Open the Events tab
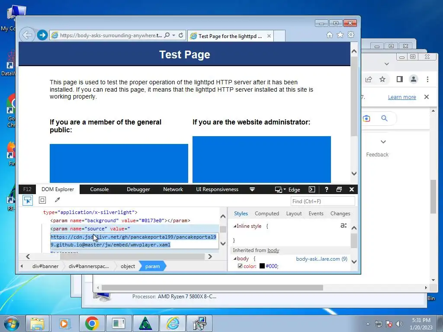443x332 pixels. click(x=316, y=214)
